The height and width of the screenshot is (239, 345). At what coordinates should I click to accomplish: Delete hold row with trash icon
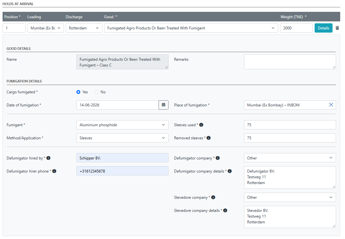337,28
